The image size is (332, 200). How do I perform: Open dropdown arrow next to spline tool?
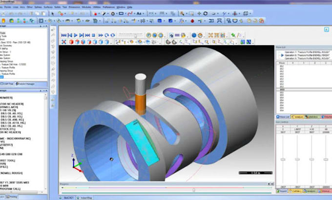coord(134,14)
